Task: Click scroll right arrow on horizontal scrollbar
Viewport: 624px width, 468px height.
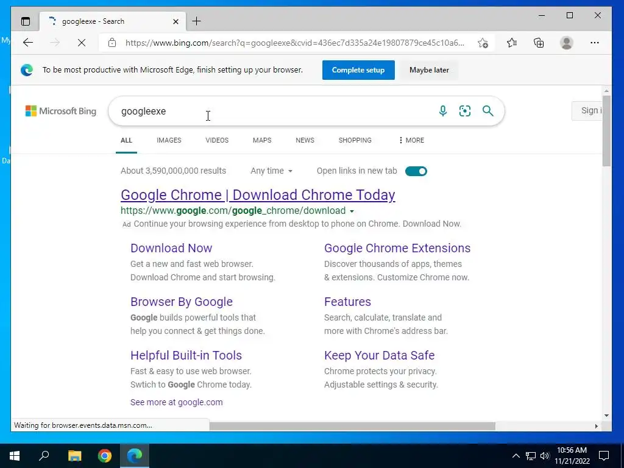Action: (596, 426)
